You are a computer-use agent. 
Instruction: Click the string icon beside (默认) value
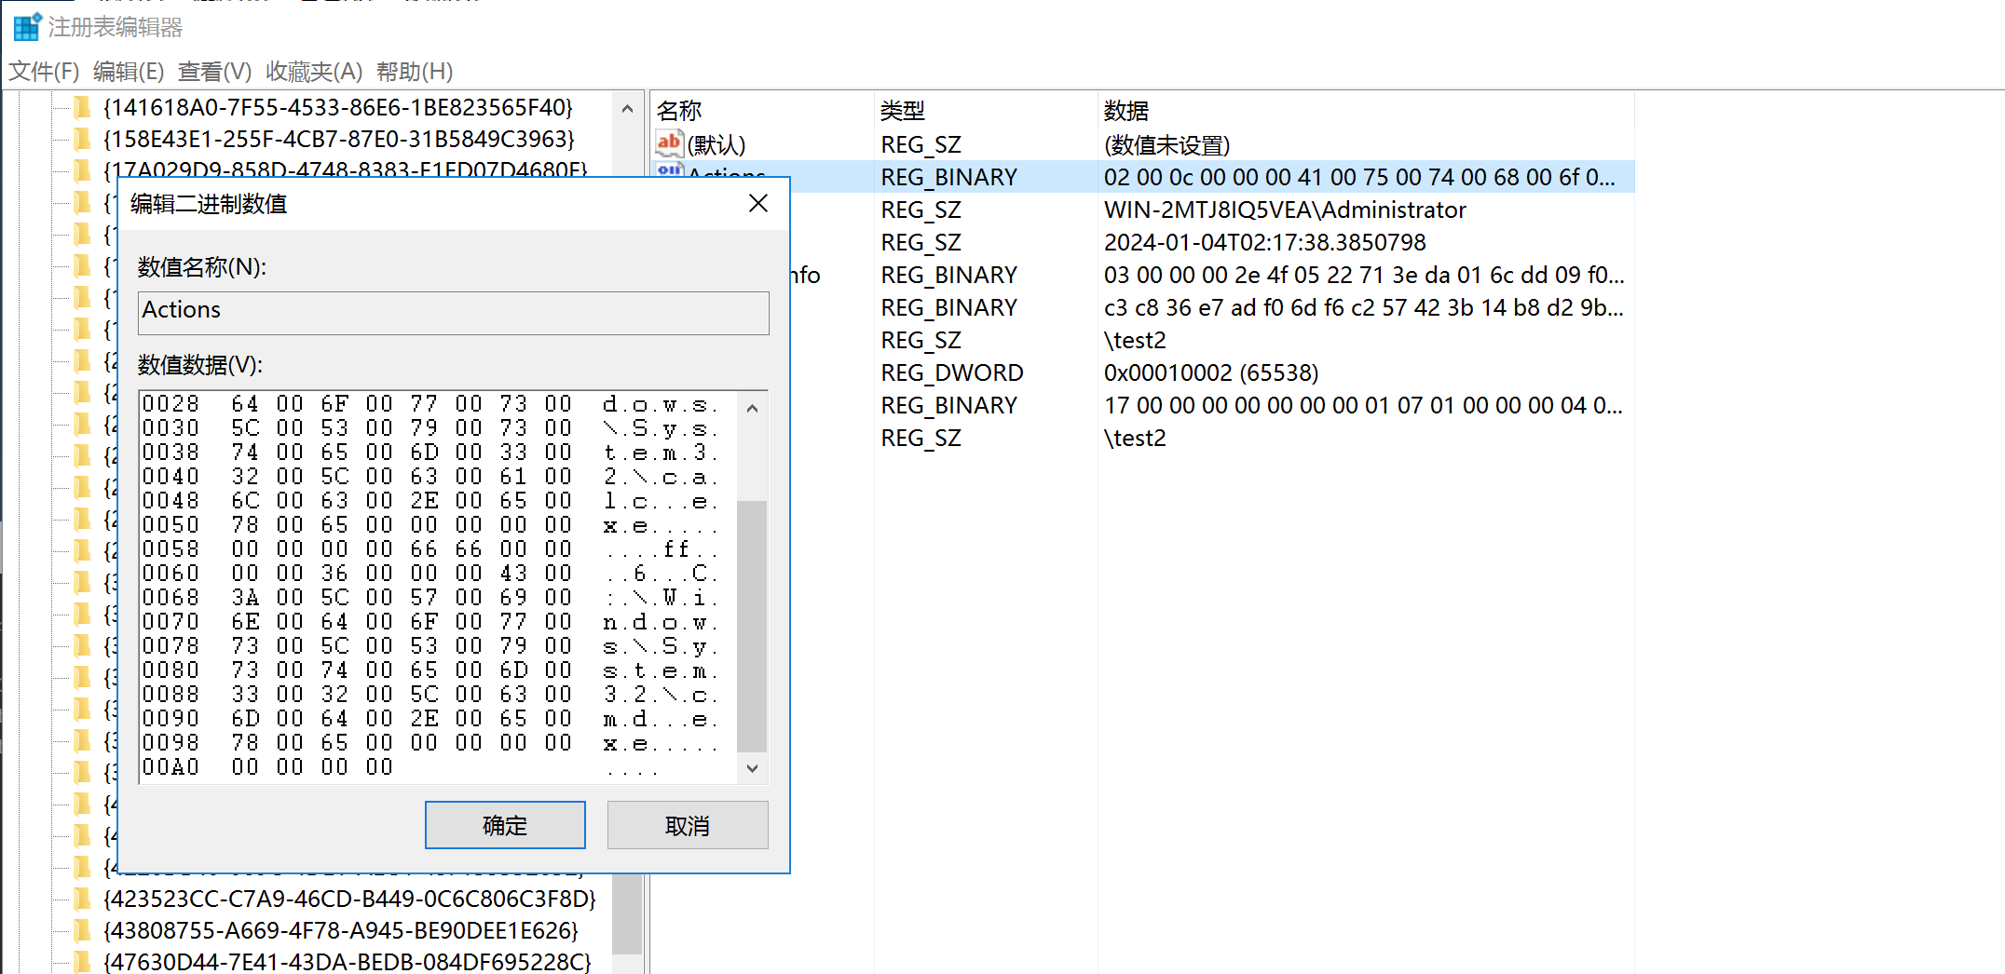click(x=669, y=144)
